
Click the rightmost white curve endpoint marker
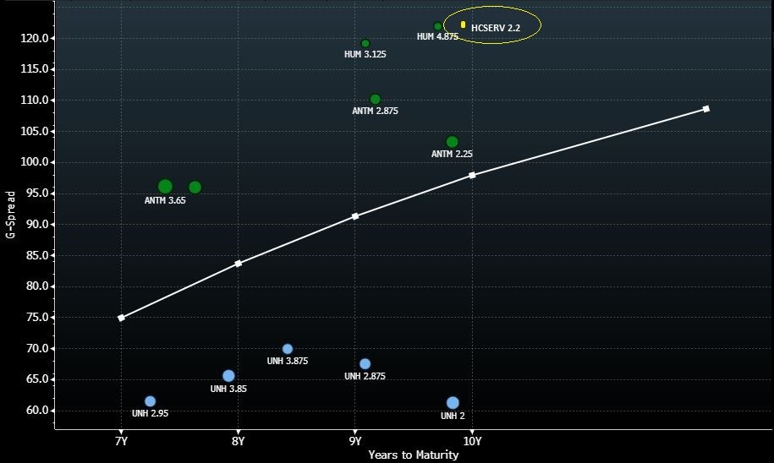coord(706,109)
